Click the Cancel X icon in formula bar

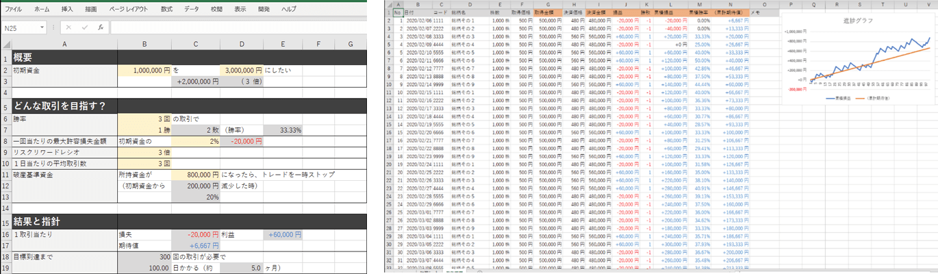tap(68, 28)
